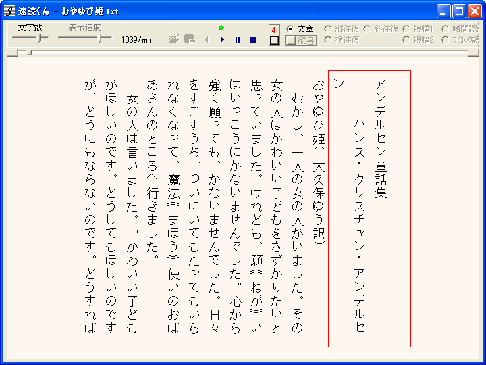486x365 pixels.
Task: Click the 速読くん app icon in title bar
Action: [9, 11]
